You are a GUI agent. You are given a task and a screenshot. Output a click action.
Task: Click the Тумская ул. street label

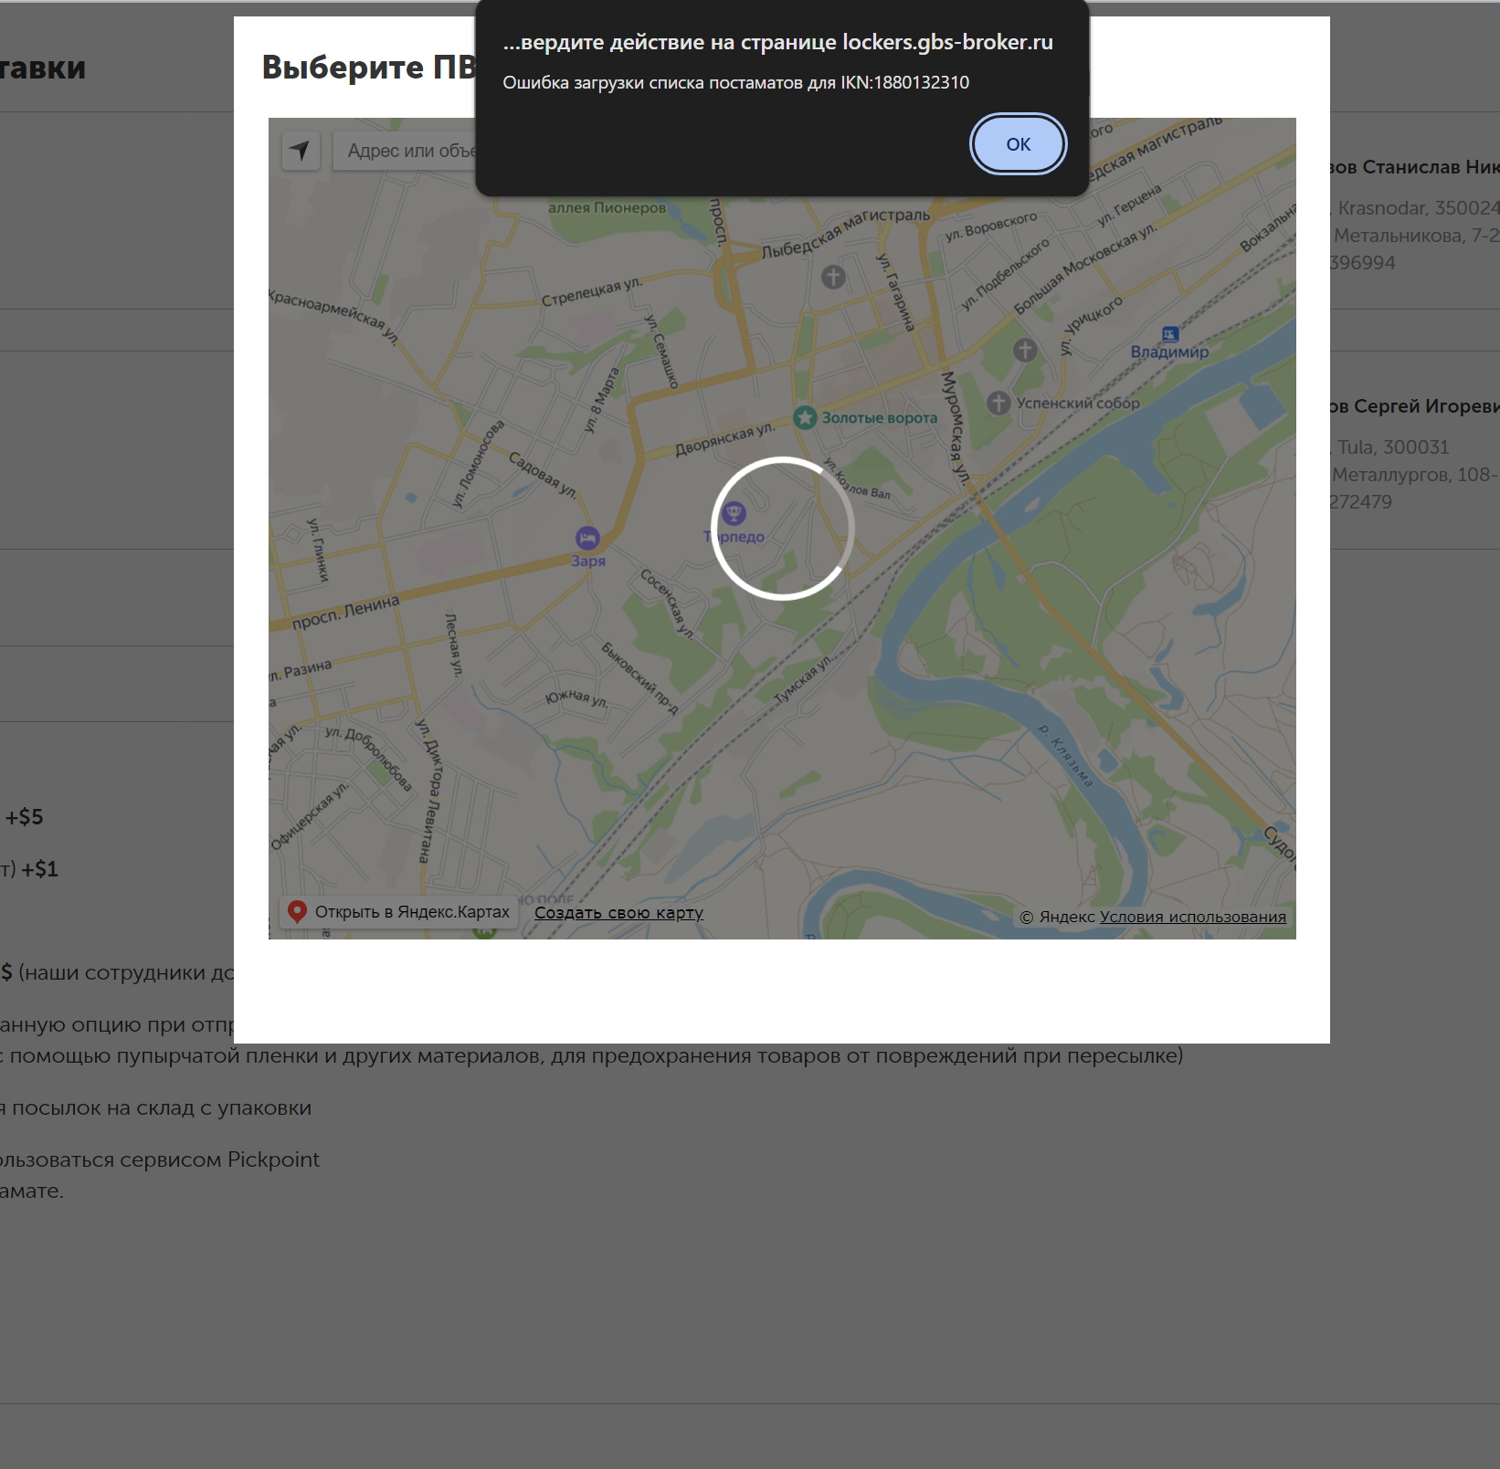[x=803, y=679]
